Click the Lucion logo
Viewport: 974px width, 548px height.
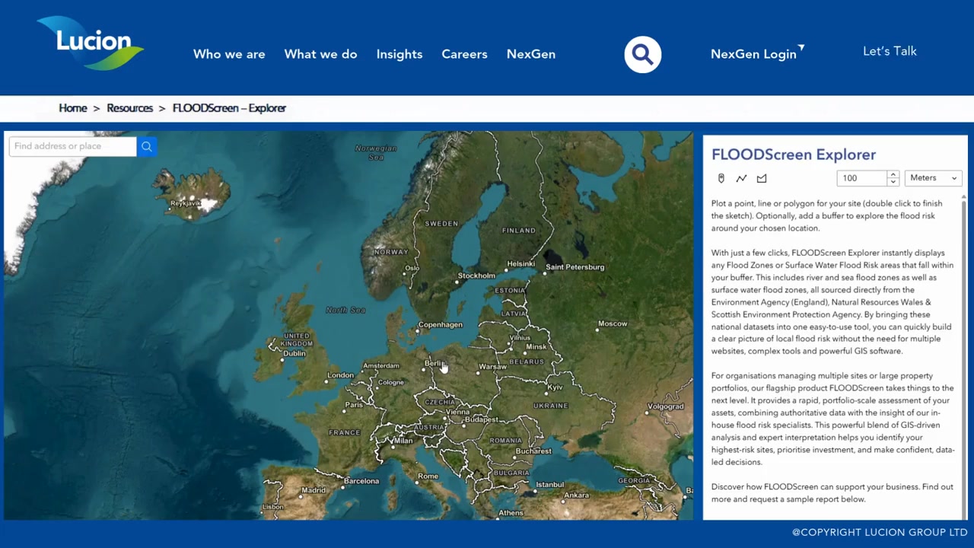pos(91,44)
